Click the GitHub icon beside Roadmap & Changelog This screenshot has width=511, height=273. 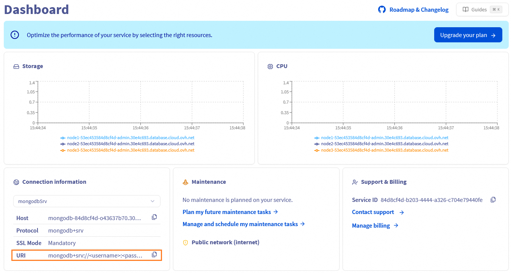point(382,9)
